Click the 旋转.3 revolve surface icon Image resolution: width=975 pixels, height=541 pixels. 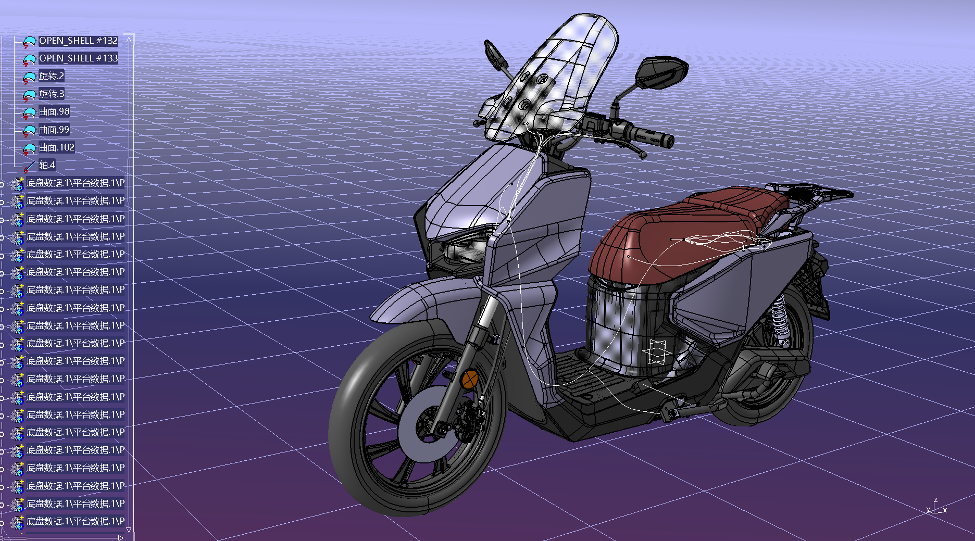(x=29, y=95)
